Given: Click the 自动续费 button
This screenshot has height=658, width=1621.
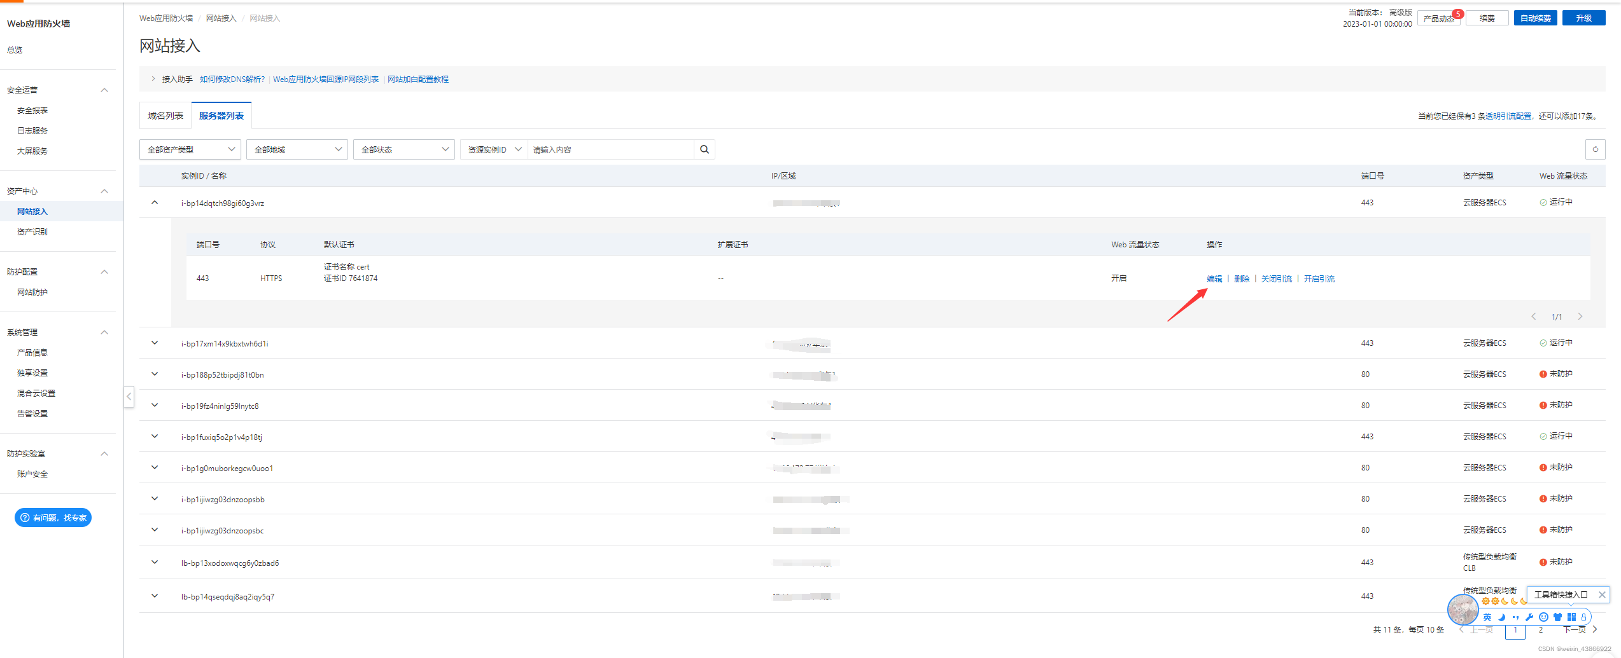Looking at the screenshot, I should coord(1535,18).
